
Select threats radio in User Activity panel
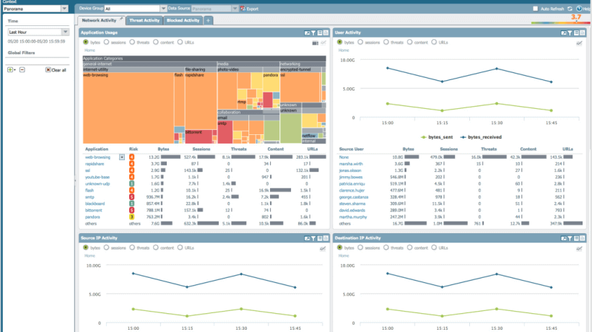(385, 43)
